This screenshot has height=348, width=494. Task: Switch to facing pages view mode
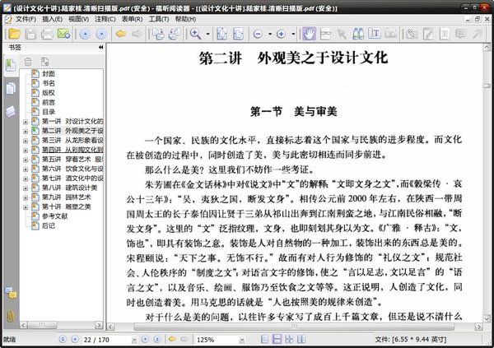tap(301, 339)
